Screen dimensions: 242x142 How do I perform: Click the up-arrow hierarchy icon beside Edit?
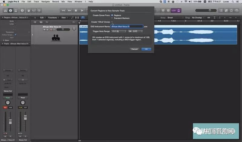click(x=35, y=18)
